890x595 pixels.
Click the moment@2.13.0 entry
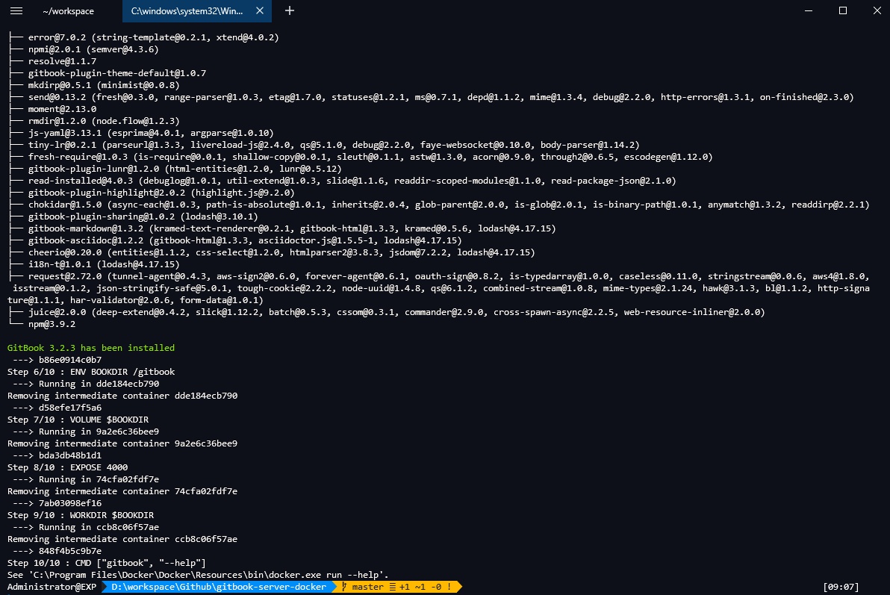pyautogui.click(x=63, y=109)
